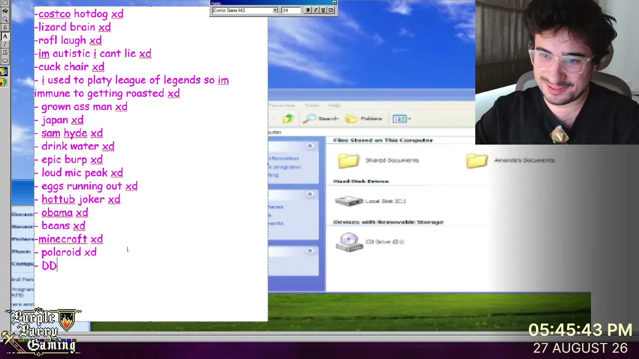Screen dimensions: 639x359
Task: Choose the transparent background drawing option
Action: coord(4,82)
